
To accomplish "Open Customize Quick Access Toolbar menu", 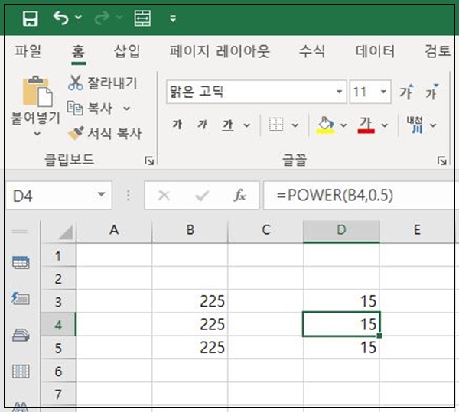I will pos(173,18).
